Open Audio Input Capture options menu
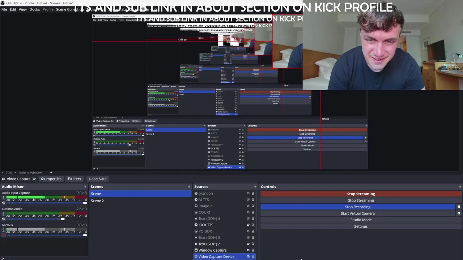The width and height of the screenshot is (463, 260). tap(4, 198)
